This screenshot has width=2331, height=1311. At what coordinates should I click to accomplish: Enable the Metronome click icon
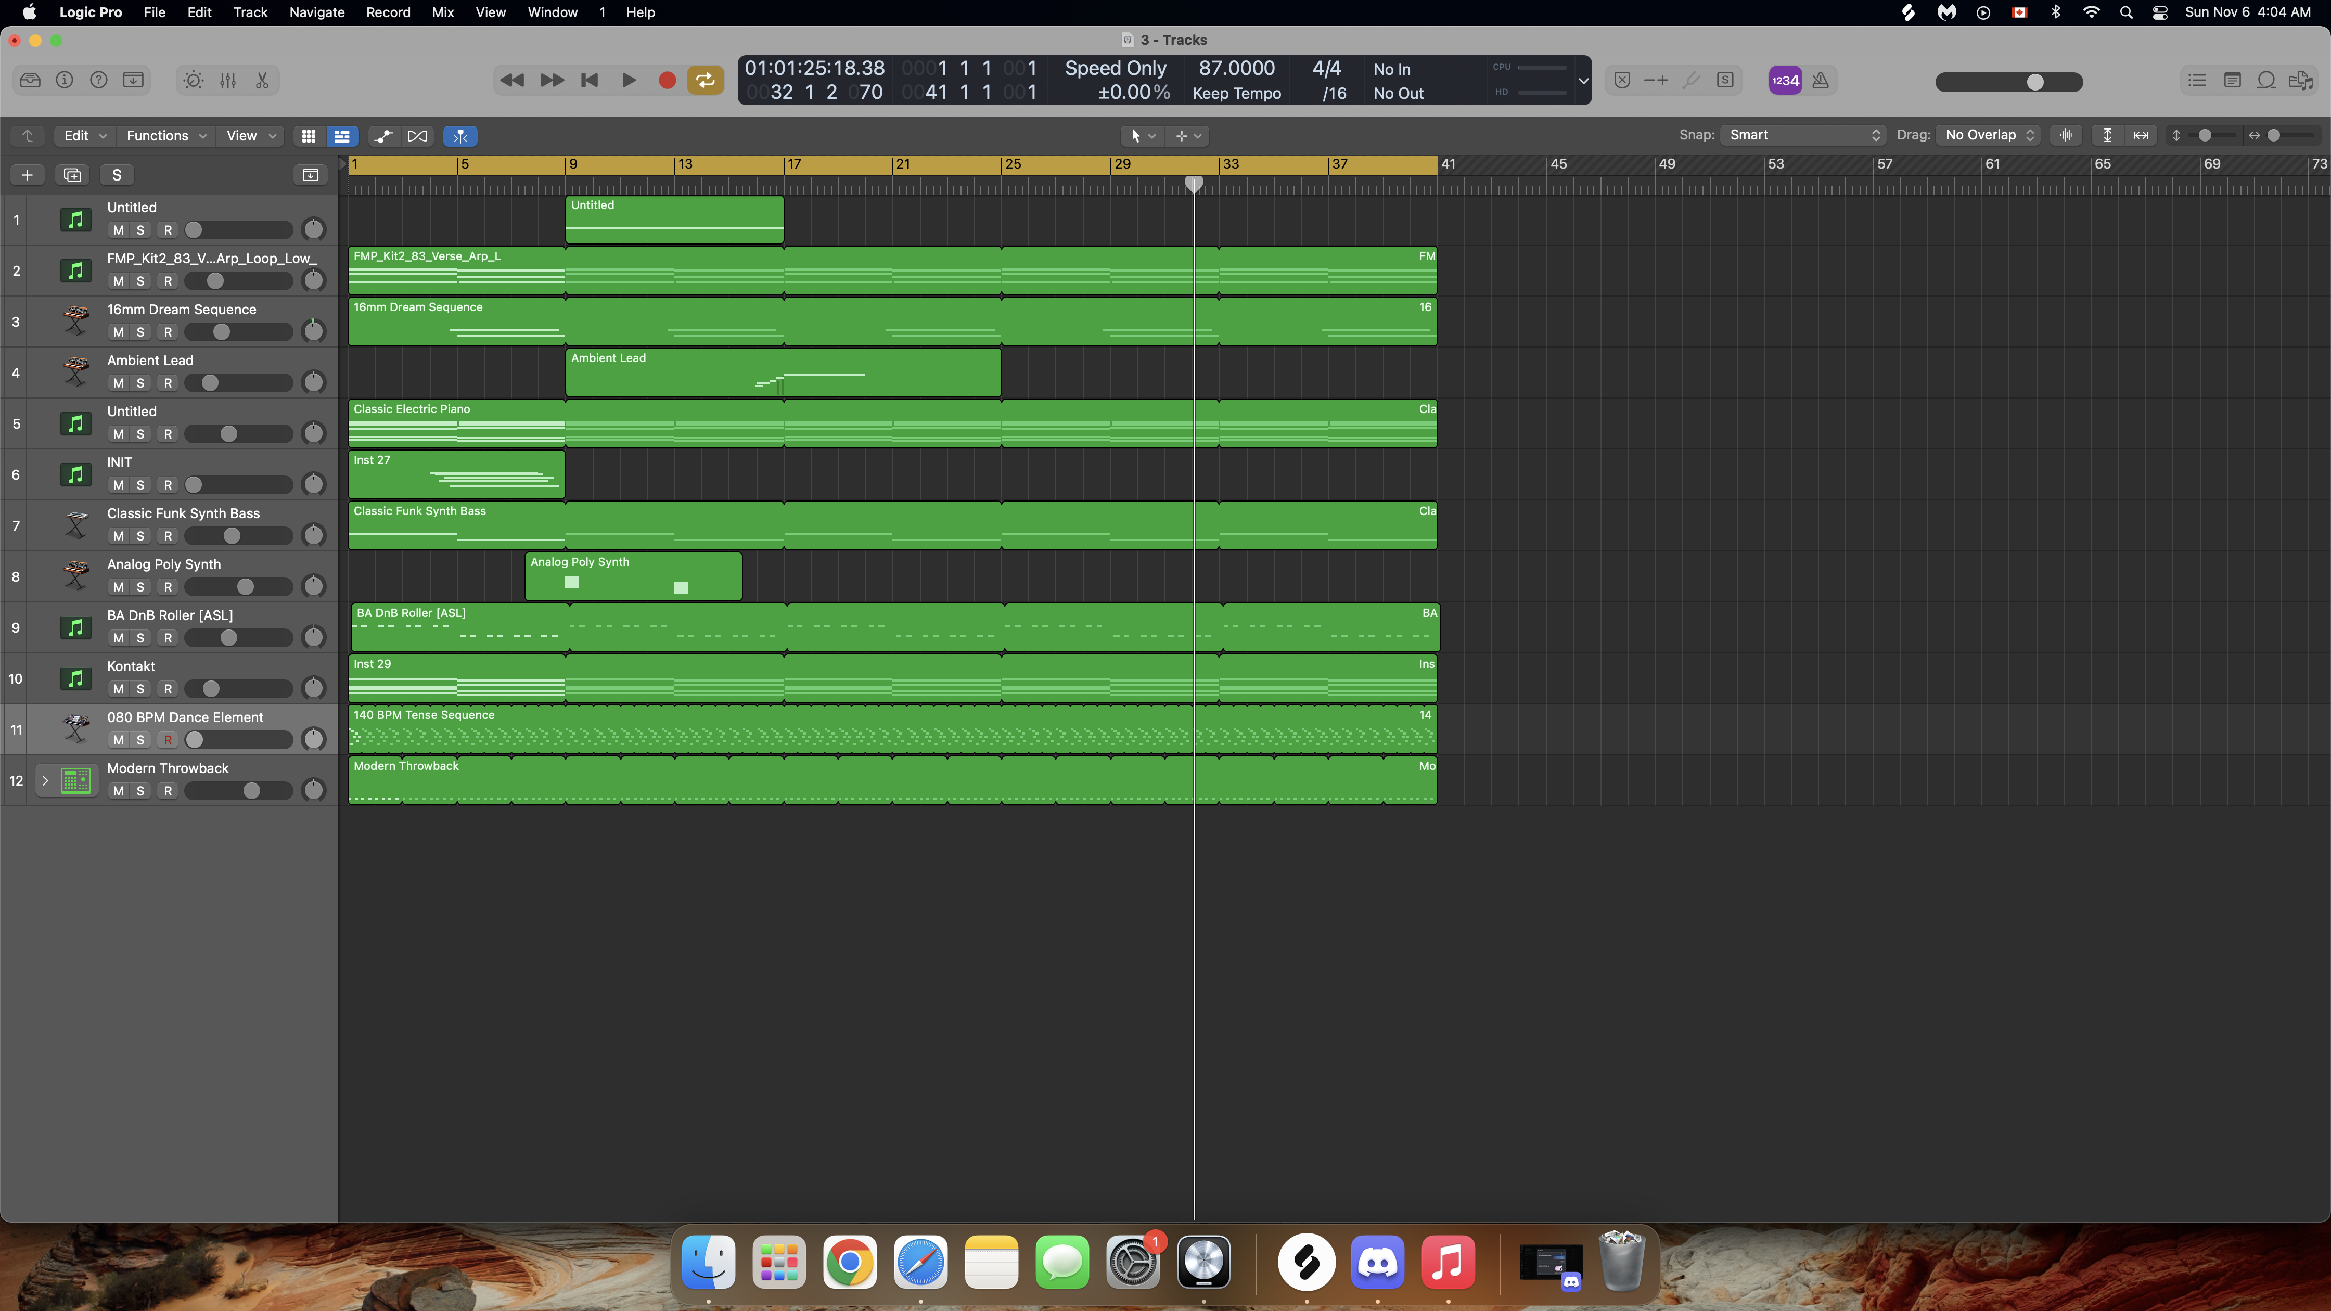pyautogui.click(x=1821, y=81)
